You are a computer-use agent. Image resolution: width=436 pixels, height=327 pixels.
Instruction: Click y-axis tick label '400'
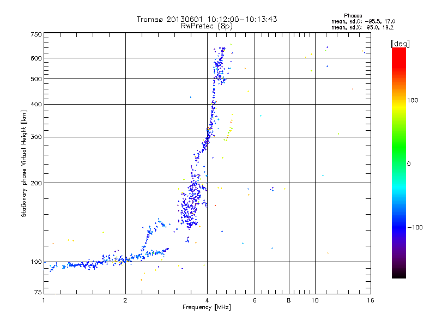[x=36, y=105]
